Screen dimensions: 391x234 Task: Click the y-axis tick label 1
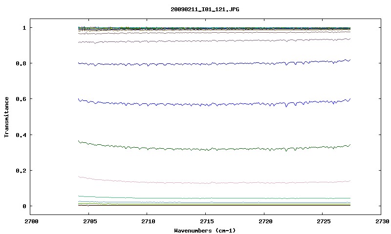(x=24, y=28)
